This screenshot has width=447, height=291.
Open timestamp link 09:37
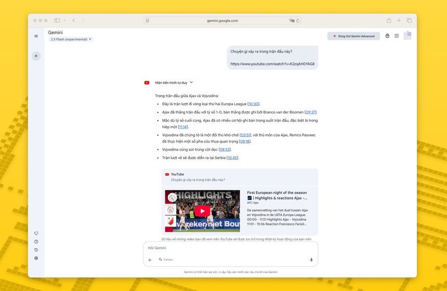310,113
